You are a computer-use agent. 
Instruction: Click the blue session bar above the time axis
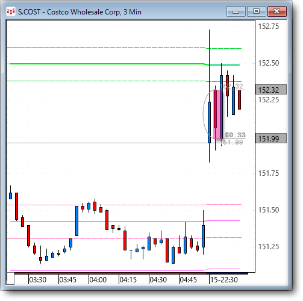click(227, 273)
